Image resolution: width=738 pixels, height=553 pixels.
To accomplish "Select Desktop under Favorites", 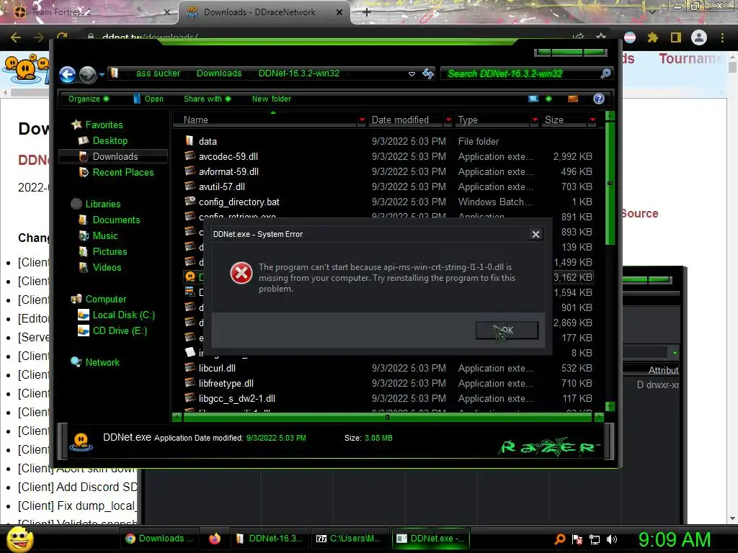I will (x=110, y=140).
